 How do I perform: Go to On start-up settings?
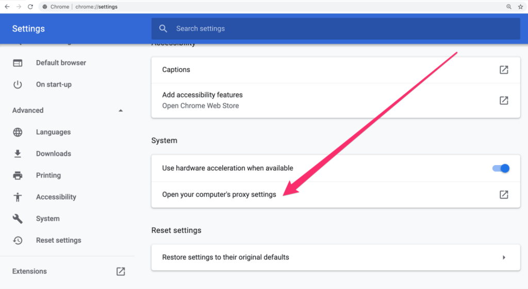(x=54, y=84)
